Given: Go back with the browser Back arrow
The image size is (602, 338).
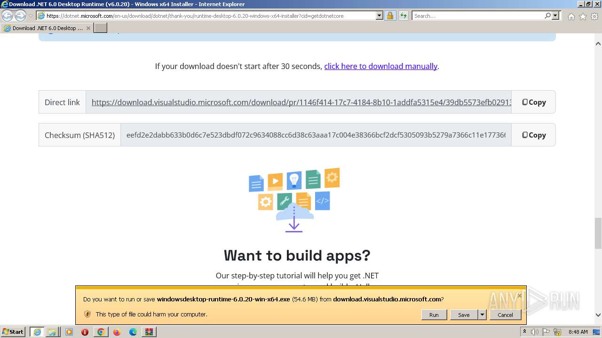Looking at the screenshot, I should pos(8,16).
